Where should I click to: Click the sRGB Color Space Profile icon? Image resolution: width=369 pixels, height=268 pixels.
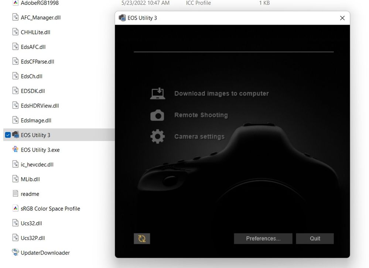[x=16, y=208]
